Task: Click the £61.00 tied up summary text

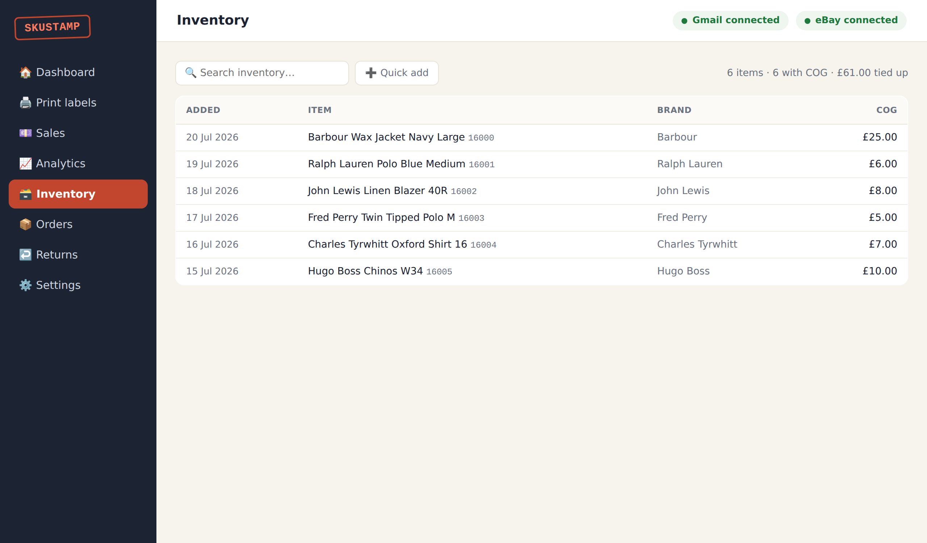Action: click(x=873, y=73)
